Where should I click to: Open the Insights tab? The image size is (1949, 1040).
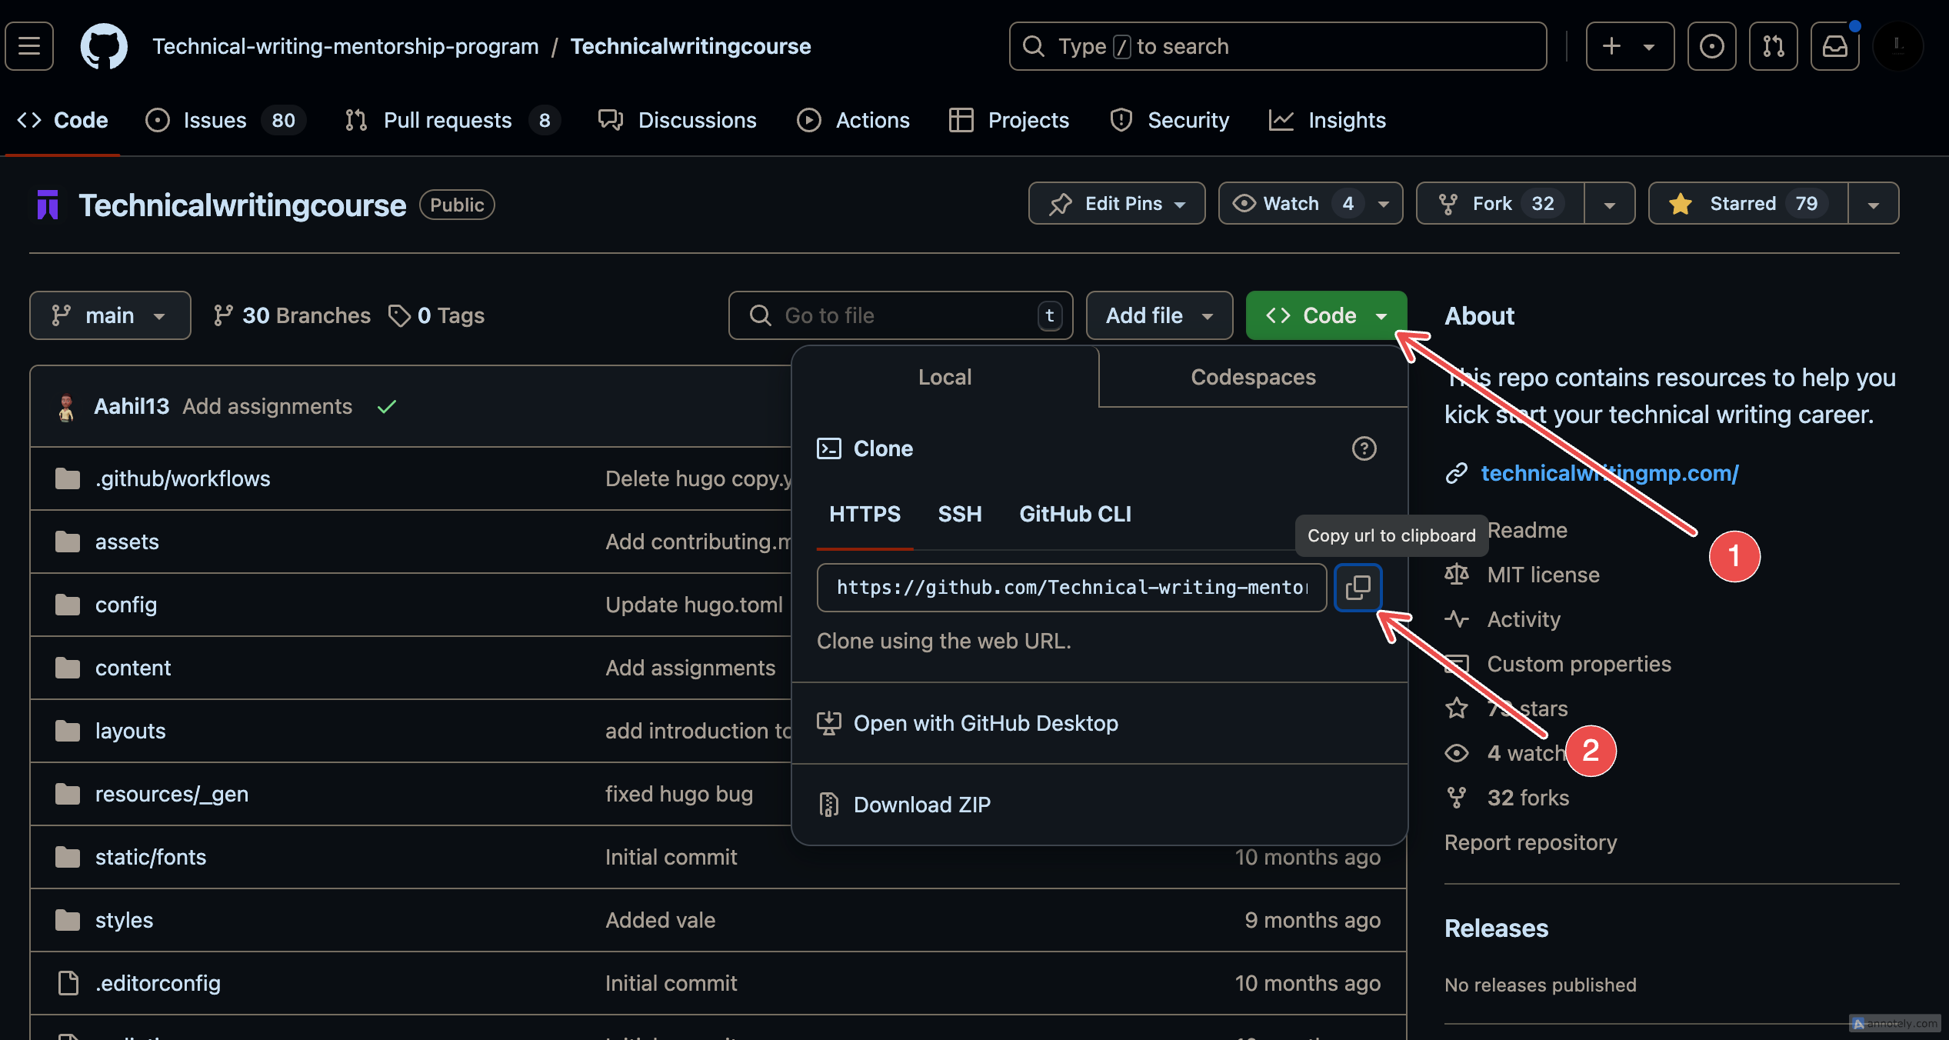click(x=1327, y=120)
